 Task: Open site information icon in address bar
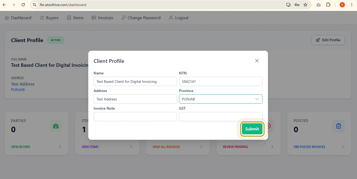[x=34, y=5]
